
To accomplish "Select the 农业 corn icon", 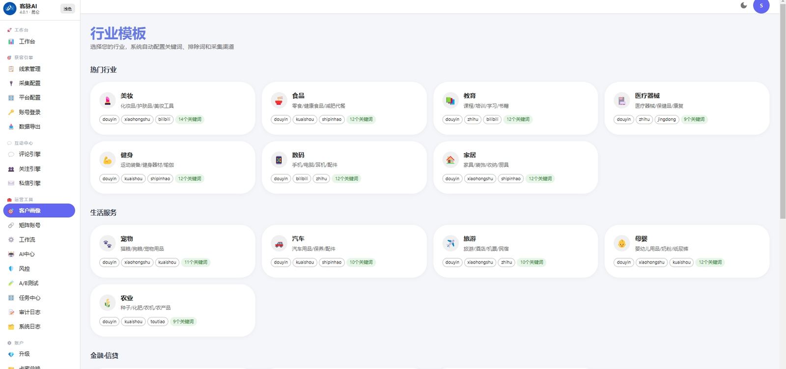I will coord(108,302).
